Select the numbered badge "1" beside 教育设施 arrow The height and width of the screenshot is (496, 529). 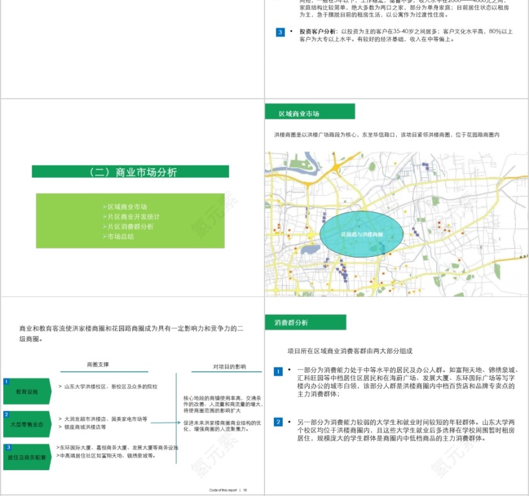6,380
